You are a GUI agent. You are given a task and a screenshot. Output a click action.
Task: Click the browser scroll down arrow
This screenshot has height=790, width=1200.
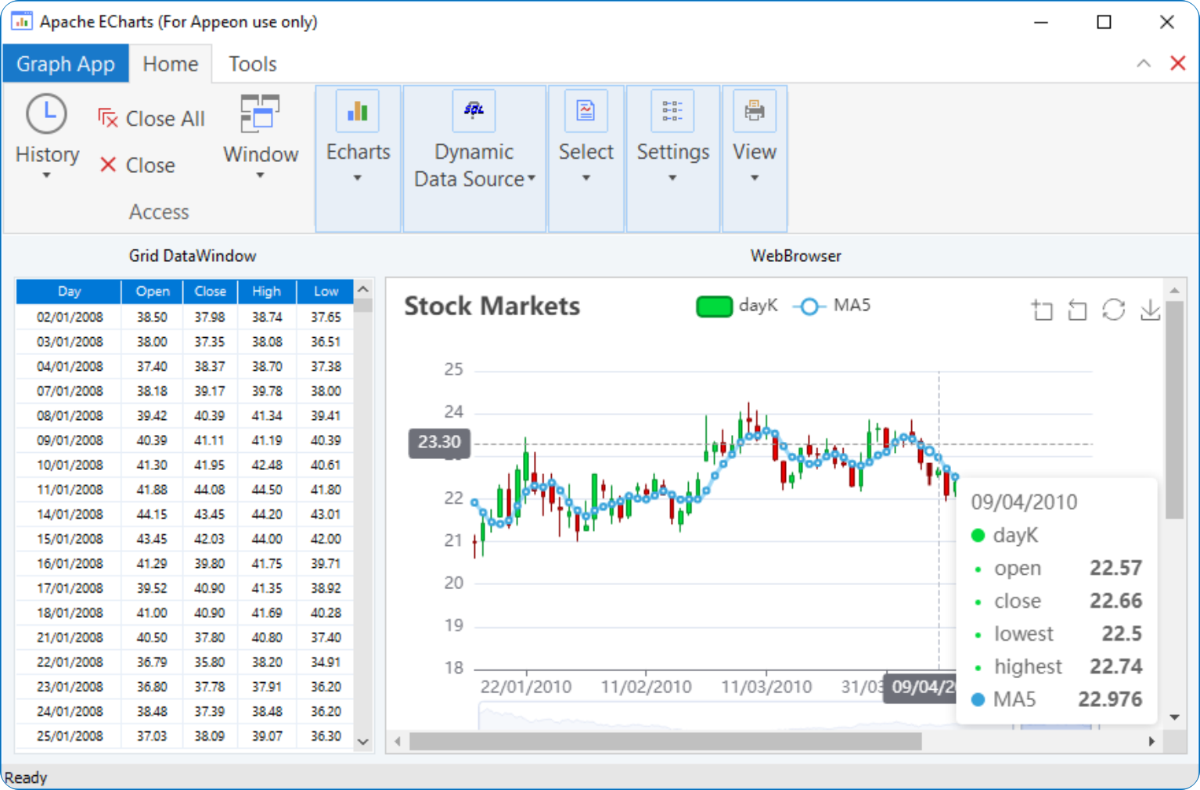1174,717
